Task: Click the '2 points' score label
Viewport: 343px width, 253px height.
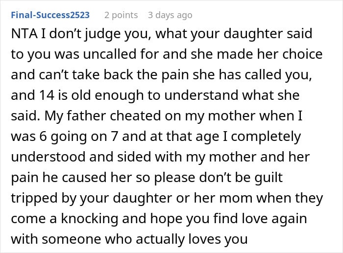Action: click(x=121, y=15)
